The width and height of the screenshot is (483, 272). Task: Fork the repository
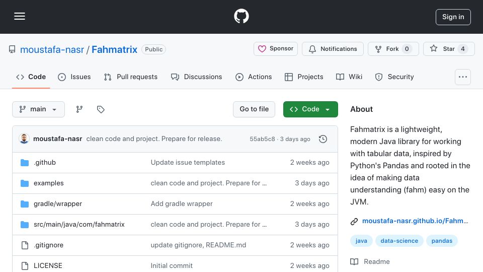click(393, 49)
